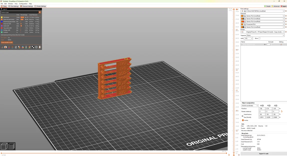Screen dimensions: 287x156
Task: Switch to Advanced mode
Action: click(275, 6)
